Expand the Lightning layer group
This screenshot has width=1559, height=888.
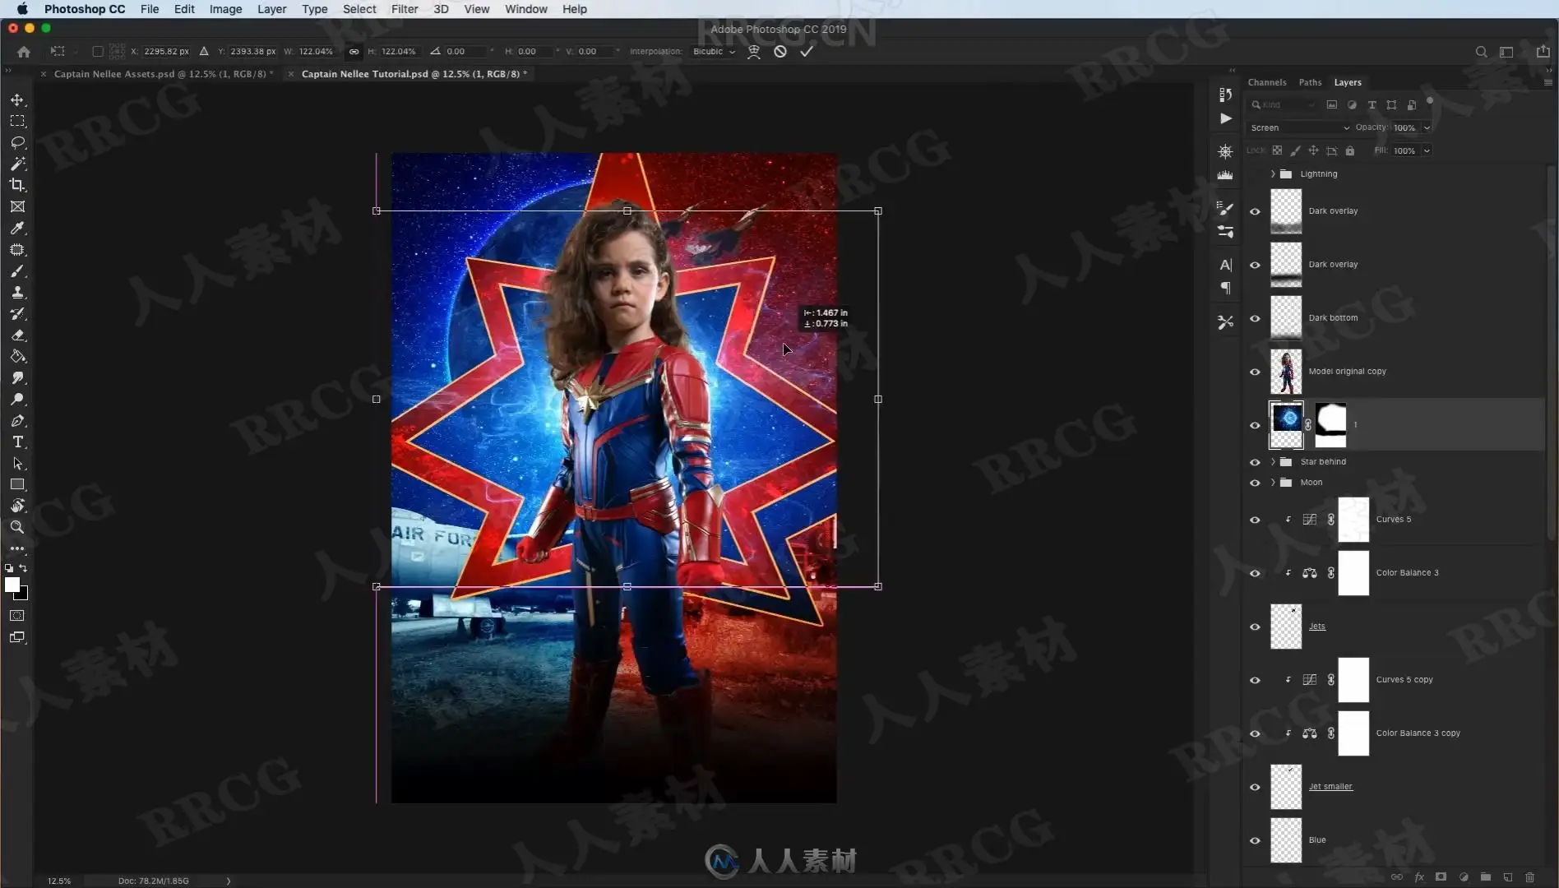1273,174
